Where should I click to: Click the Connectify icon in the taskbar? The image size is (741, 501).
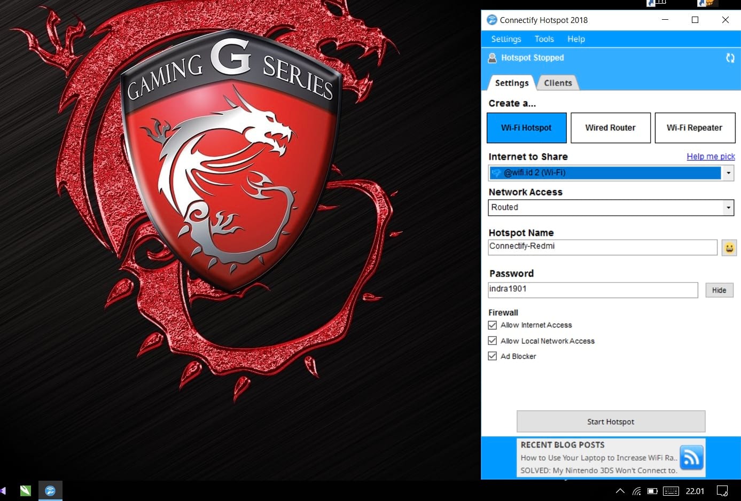click(x=50, y=491)
